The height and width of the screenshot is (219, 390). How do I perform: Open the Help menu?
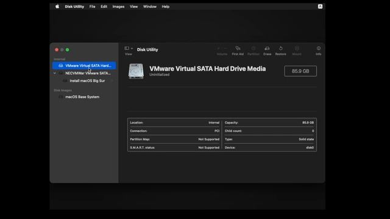[x=165, y=7]
